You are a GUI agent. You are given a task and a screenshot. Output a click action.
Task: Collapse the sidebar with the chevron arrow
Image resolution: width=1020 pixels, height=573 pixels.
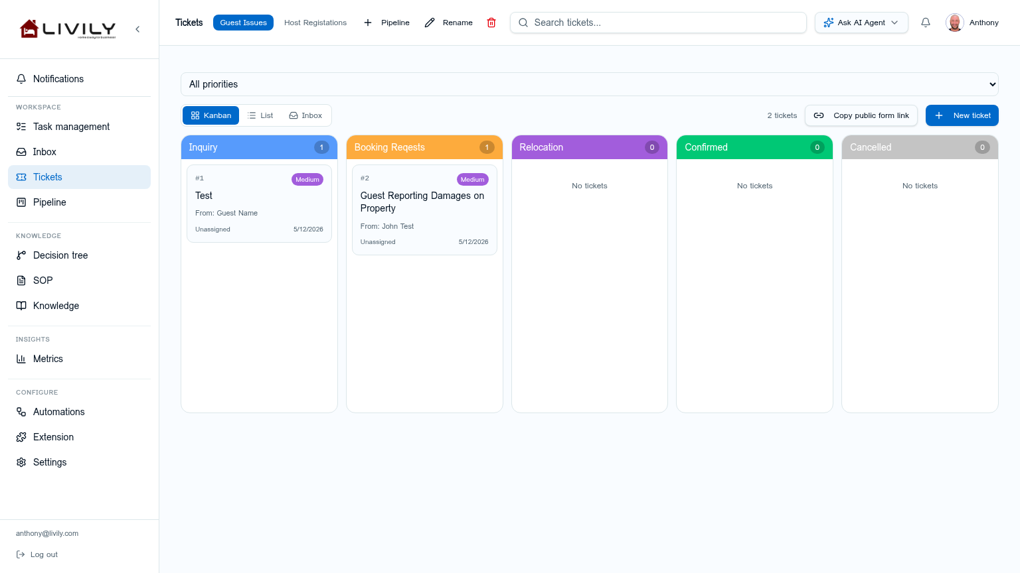coord(137,29)
